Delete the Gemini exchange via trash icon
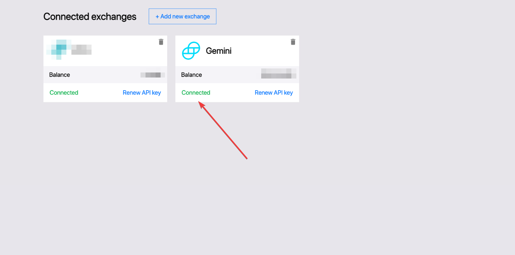The image size is (515, 255). click(293, 42)
